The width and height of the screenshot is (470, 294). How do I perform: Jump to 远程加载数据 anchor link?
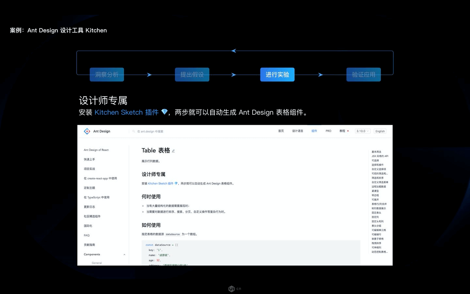(379, 187)
